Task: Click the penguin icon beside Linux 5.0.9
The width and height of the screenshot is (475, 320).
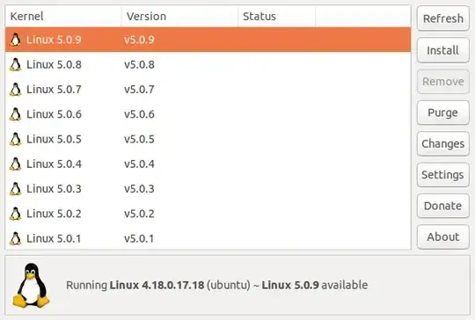Action: (x=16, y=40)
